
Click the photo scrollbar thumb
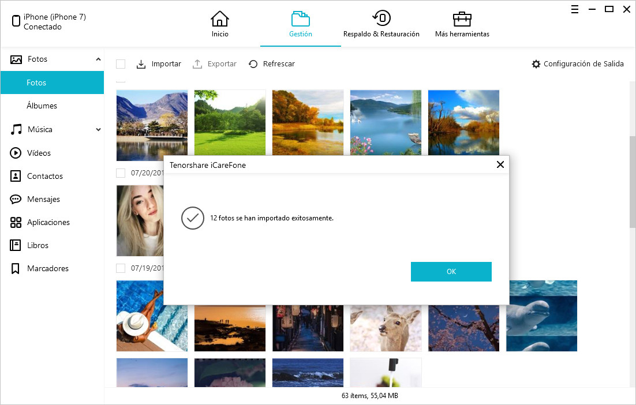coord(633,182)
